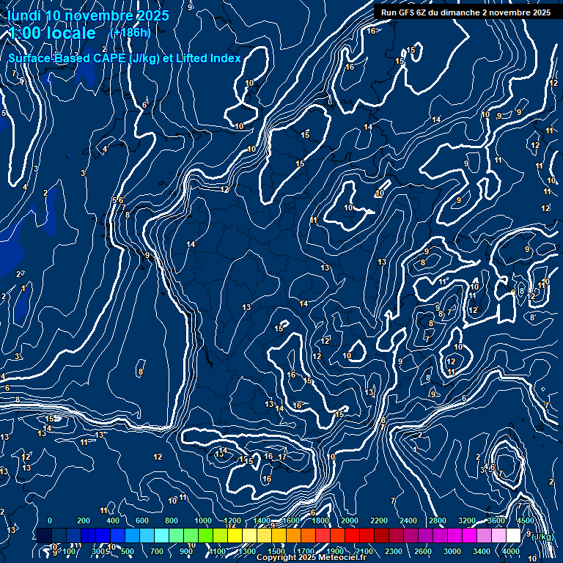Click the legend value '800'
This screenshot has width=563, height=563.
click(172, 520)
